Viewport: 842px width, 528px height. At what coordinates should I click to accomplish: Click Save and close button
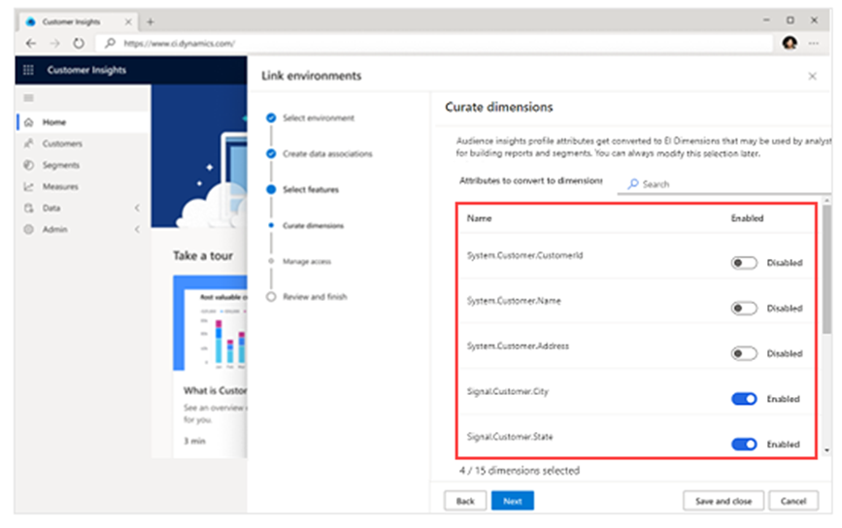(x=724, y=501)
